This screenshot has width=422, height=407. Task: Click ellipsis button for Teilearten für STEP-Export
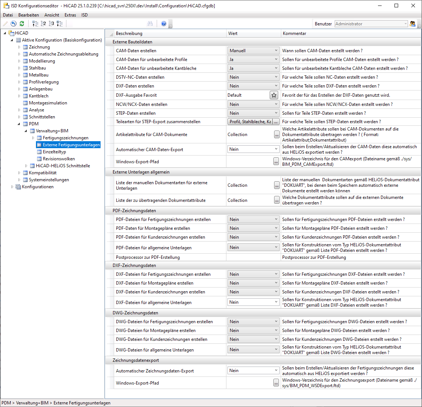pyautogui.click(x=276, y=122)
